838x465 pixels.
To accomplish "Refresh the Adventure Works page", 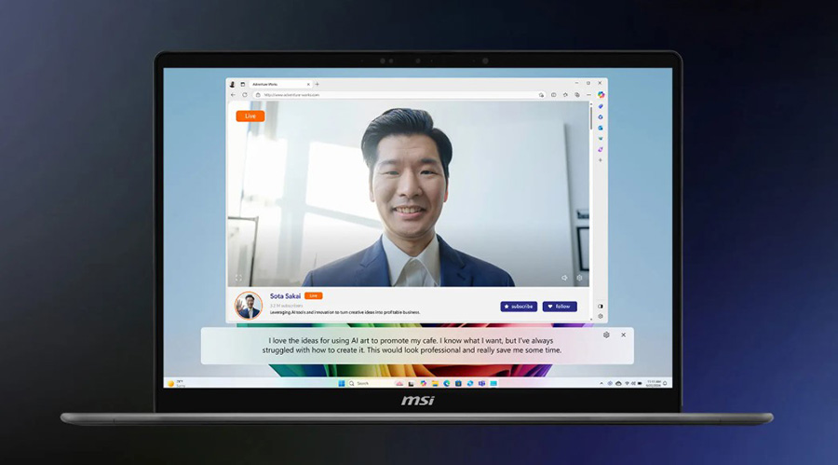I will pyautogui.click(x=245, y=94).
